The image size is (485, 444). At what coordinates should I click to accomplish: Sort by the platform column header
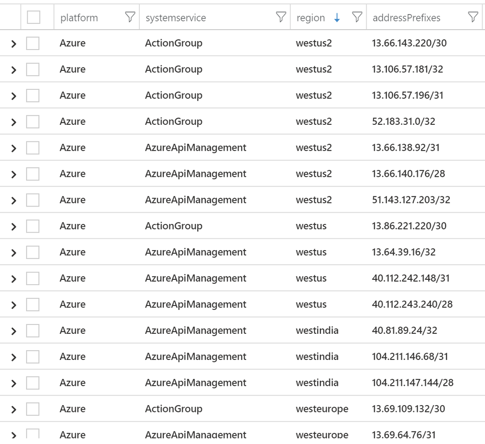(x=79, y=17)
